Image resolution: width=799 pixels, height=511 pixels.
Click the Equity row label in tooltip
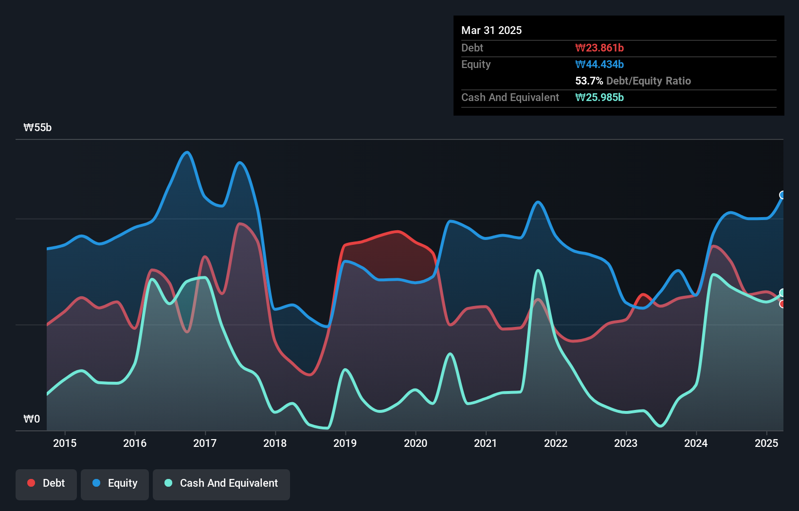pyautogui.click(x=476, y=64)
